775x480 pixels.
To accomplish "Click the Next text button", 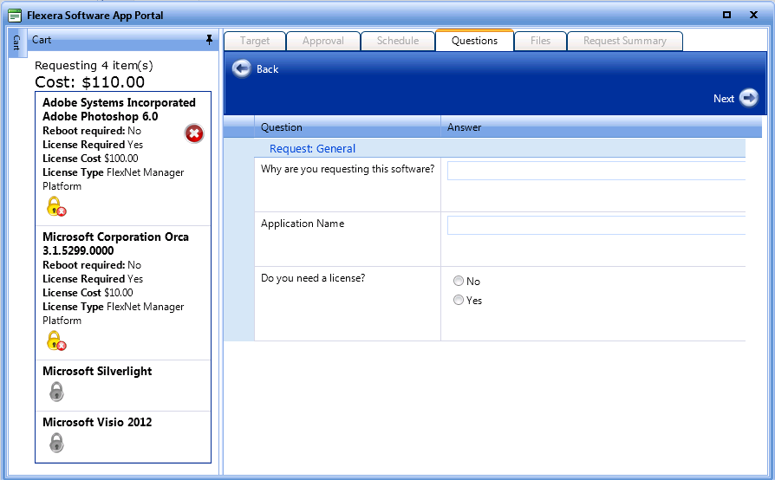I will click(x=724, y=99).
